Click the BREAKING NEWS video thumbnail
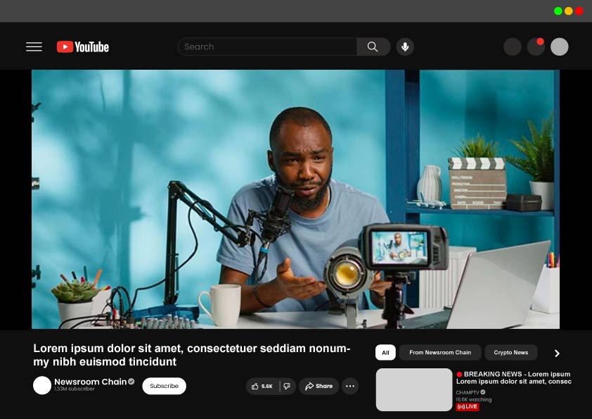 [414, 389]
